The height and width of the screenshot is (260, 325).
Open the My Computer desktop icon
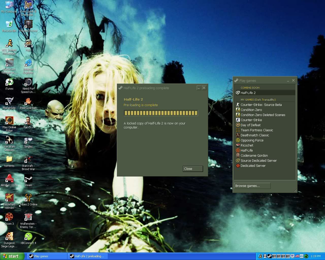click(9, 7)
